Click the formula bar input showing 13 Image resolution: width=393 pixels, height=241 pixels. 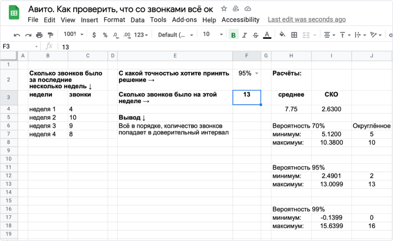[x=196, y=46]
